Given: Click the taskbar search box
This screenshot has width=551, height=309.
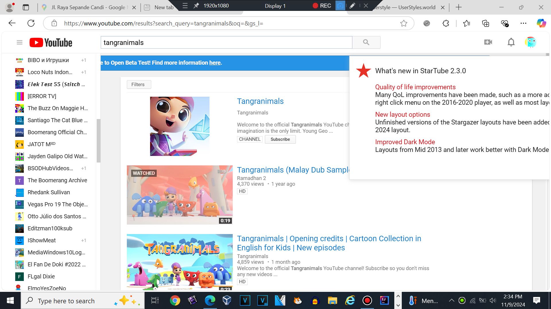Looking at the screenshot, I should coord(83,301).
